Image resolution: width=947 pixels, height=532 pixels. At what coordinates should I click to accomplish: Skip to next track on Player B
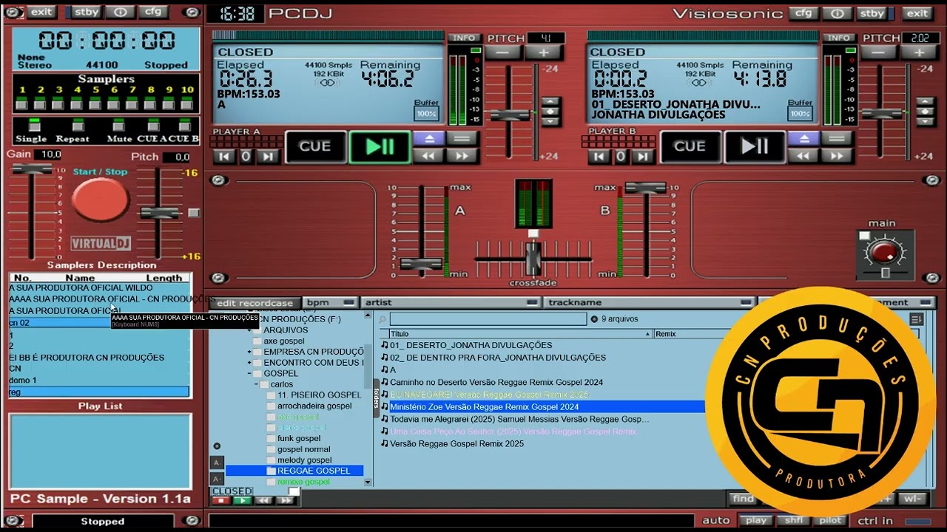[643, 156]
